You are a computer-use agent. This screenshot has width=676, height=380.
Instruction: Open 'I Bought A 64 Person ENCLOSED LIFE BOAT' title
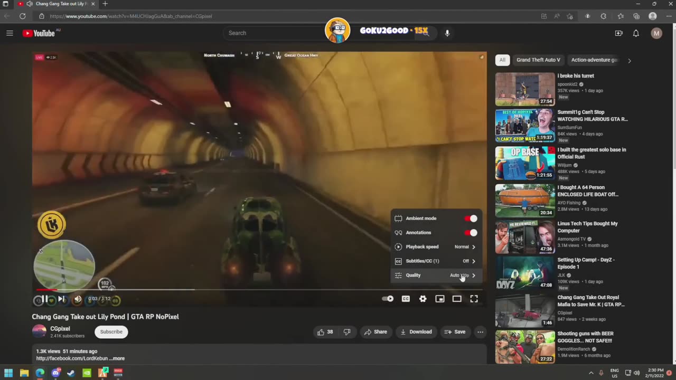[588, 191]
